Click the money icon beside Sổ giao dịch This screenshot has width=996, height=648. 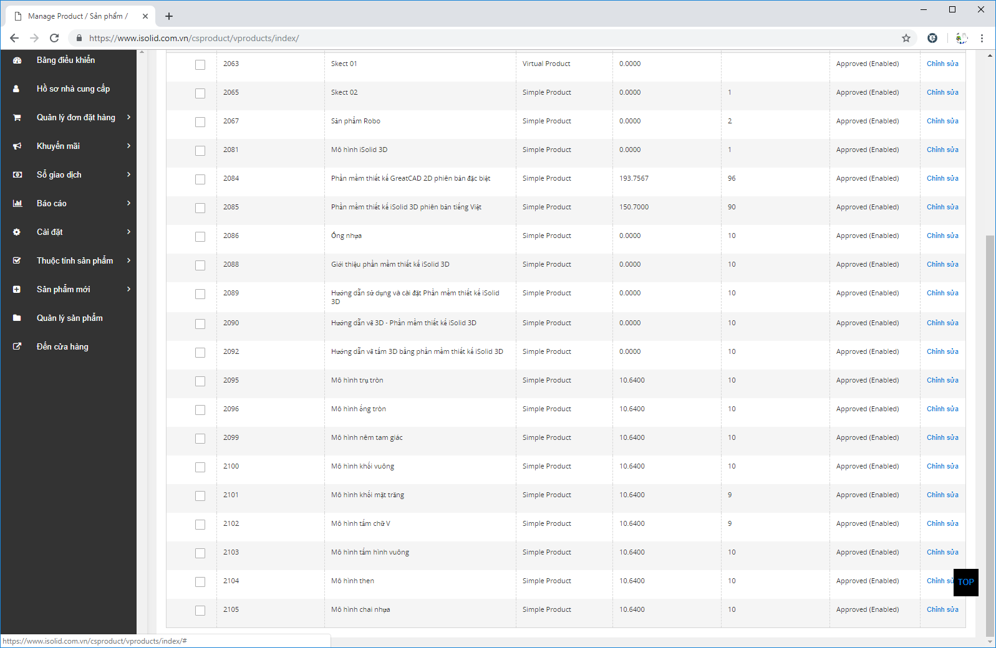coord(17,175)
